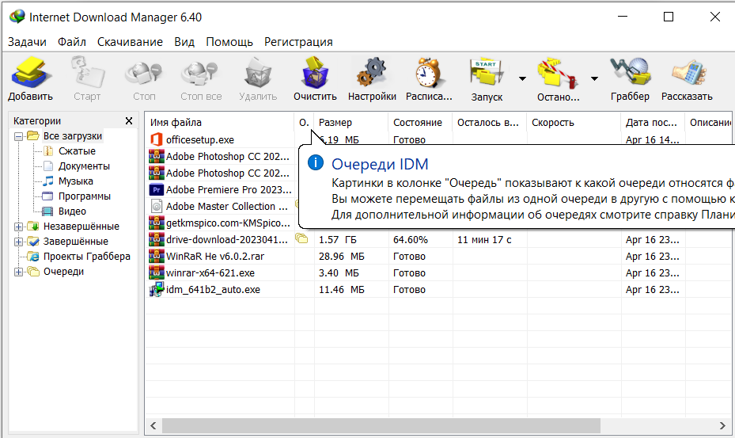735x438 pixels.
Task: Select the Программы category
Action: [x=85, y=196]
